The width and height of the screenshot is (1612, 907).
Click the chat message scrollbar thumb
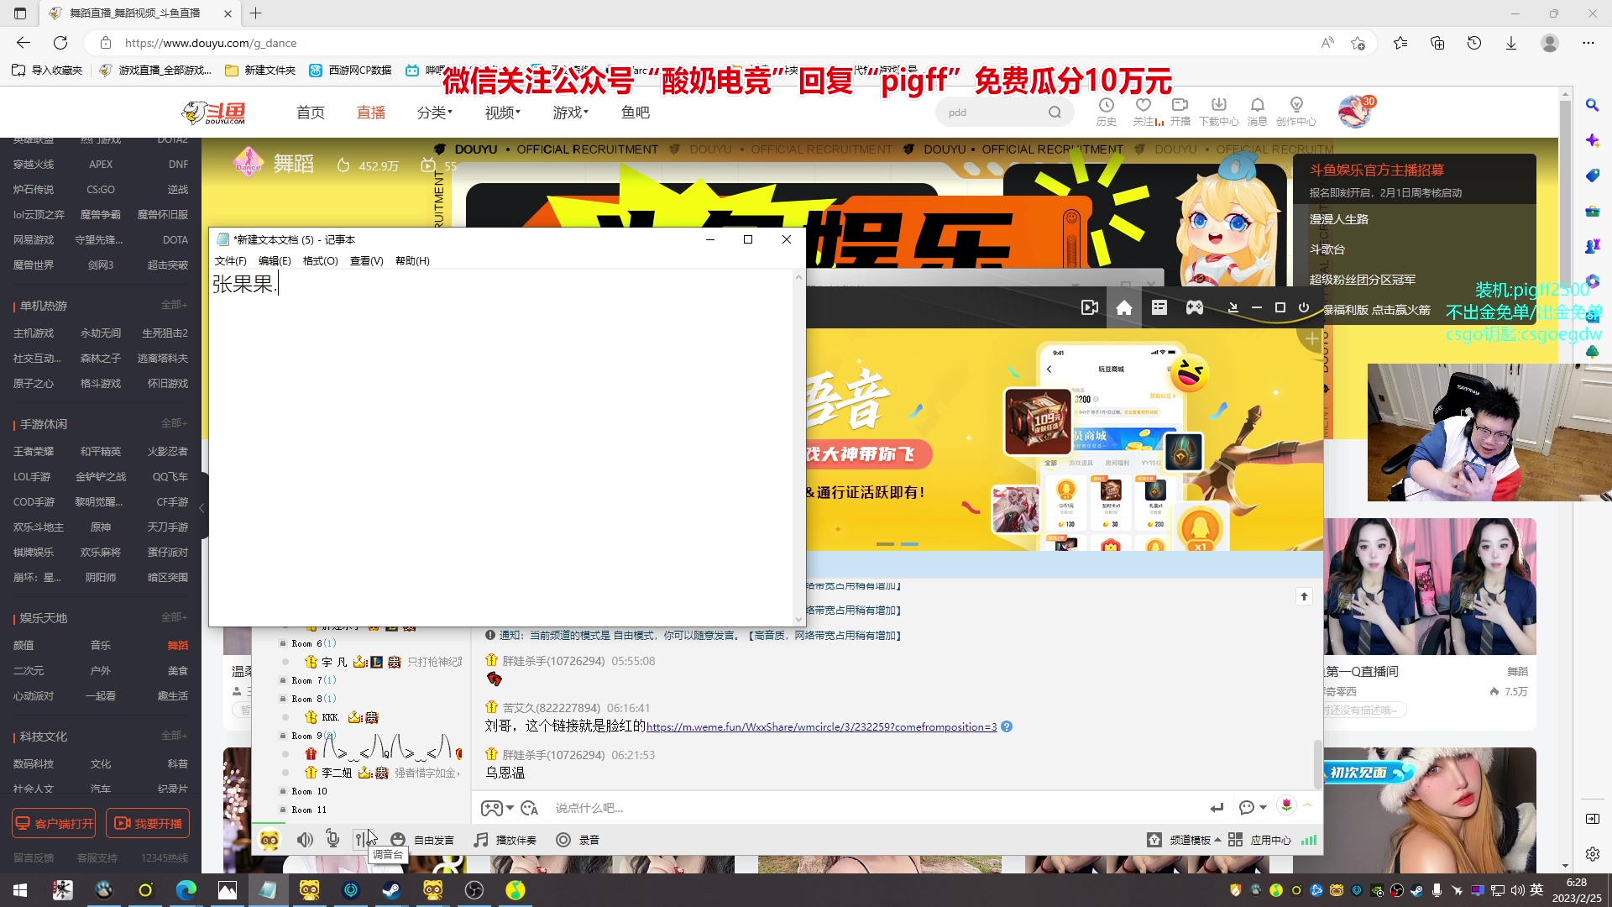point(1317,763)
